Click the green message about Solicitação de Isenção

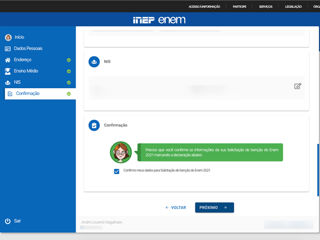(x=210, y=152)
